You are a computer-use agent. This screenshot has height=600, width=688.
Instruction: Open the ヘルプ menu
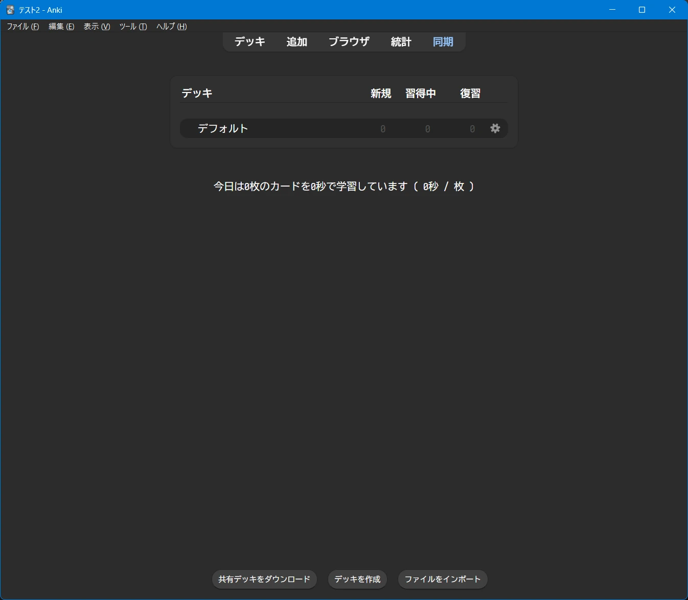171,27
